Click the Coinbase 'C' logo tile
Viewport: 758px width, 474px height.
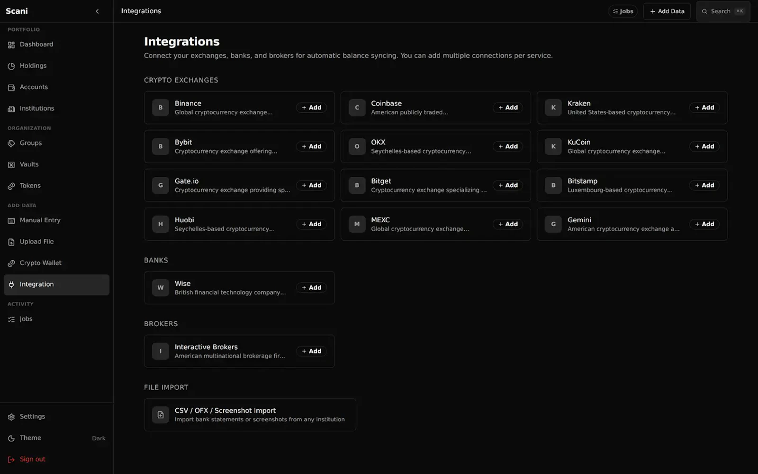[x=357, y=108]
